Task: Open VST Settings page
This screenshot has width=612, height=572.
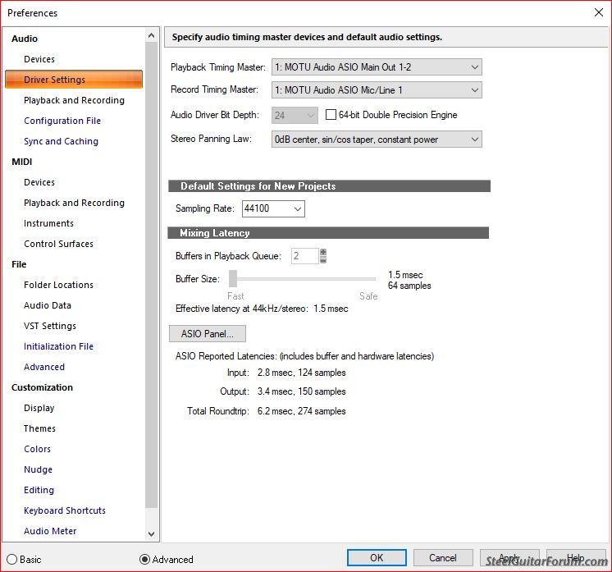Action: pos(49,326)
